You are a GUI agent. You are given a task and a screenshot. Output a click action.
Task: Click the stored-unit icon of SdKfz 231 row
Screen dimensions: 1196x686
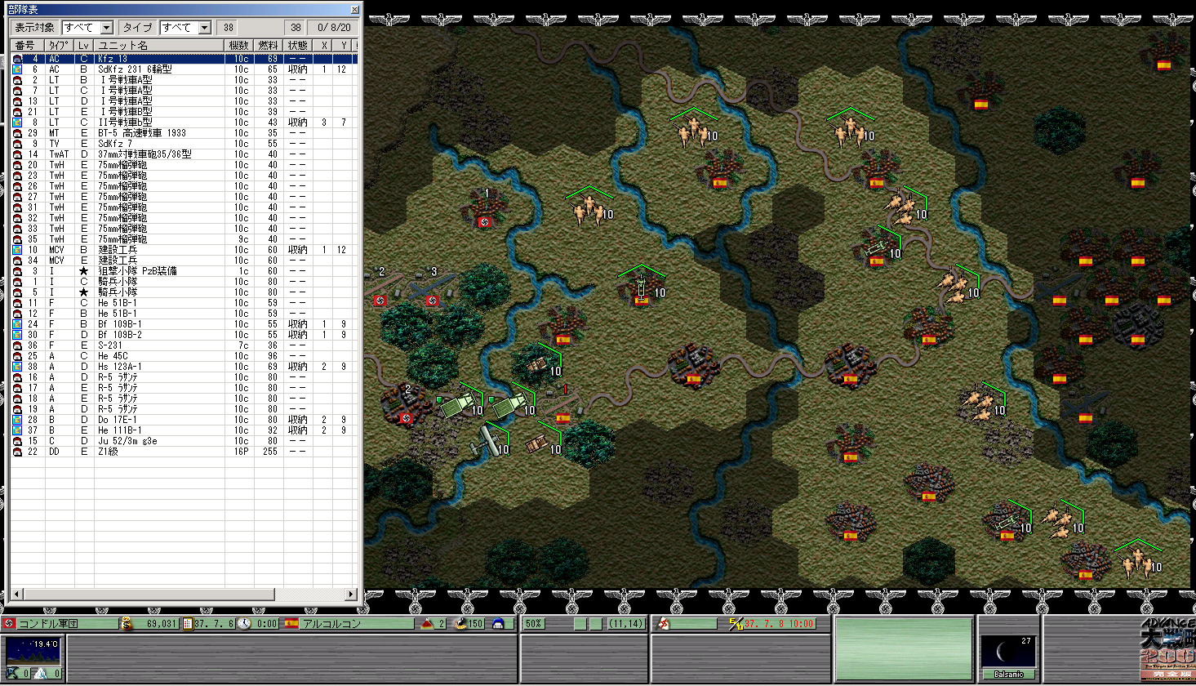(x=17, y=69)
